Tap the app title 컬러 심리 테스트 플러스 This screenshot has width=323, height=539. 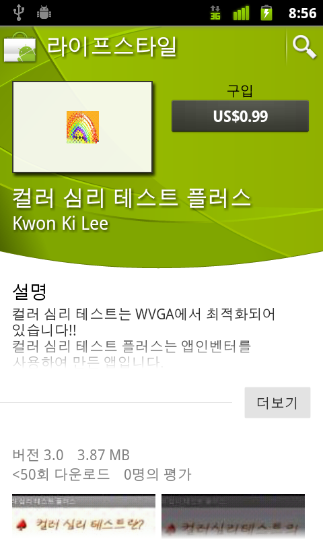132,198
